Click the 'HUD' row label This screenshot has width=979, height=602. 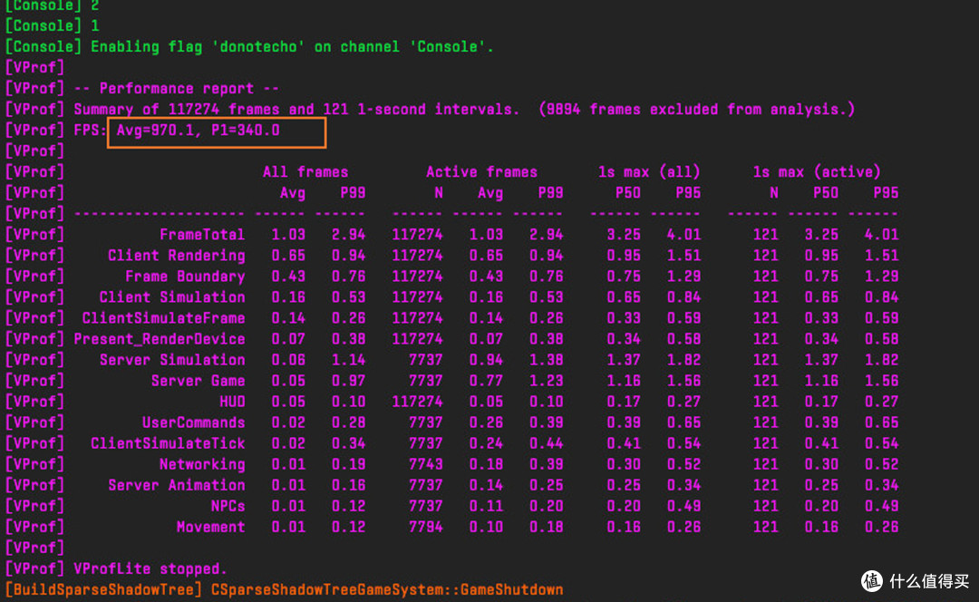(x=232, y=402)
